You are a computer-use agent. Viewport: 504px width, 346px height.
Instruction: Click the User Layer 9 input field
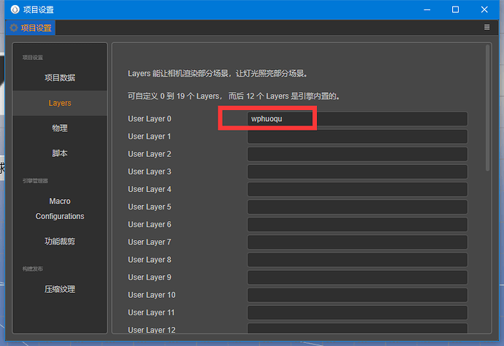pyautogui.click(x=357, y=277)
